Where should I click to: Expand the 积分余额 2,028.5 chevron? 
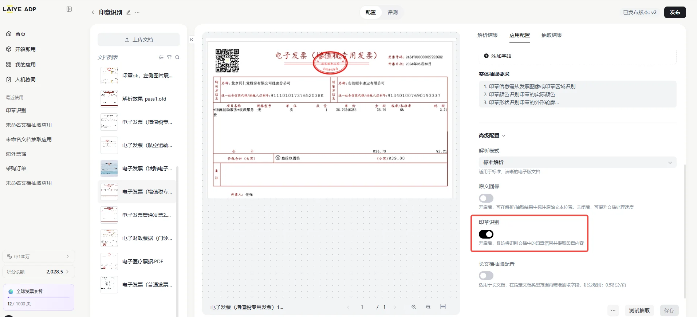pos(68,272)
